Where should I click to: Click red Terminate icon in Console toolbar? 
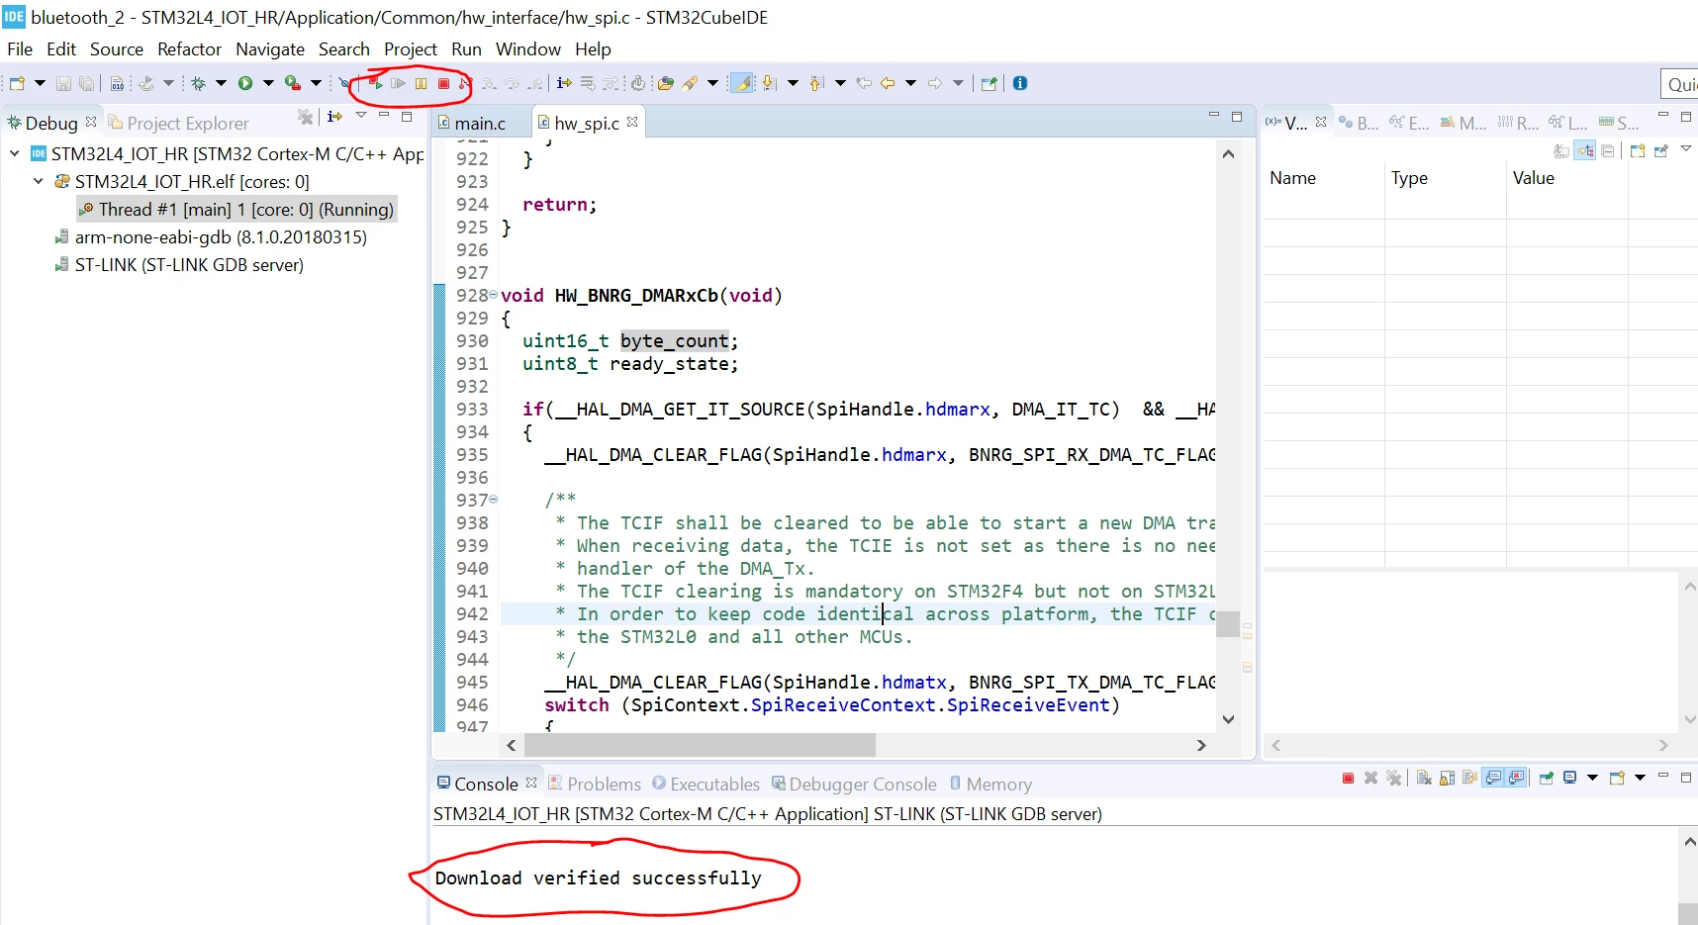tap(1348, 778)
